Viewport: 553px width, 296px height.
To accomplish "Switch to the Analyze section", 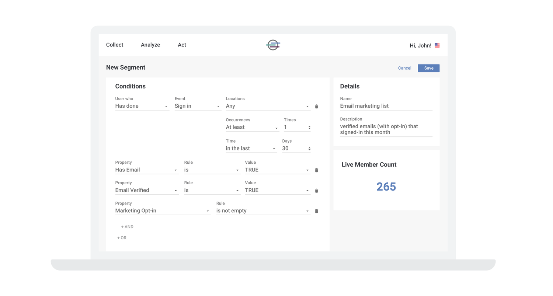I will pos(150,45).
